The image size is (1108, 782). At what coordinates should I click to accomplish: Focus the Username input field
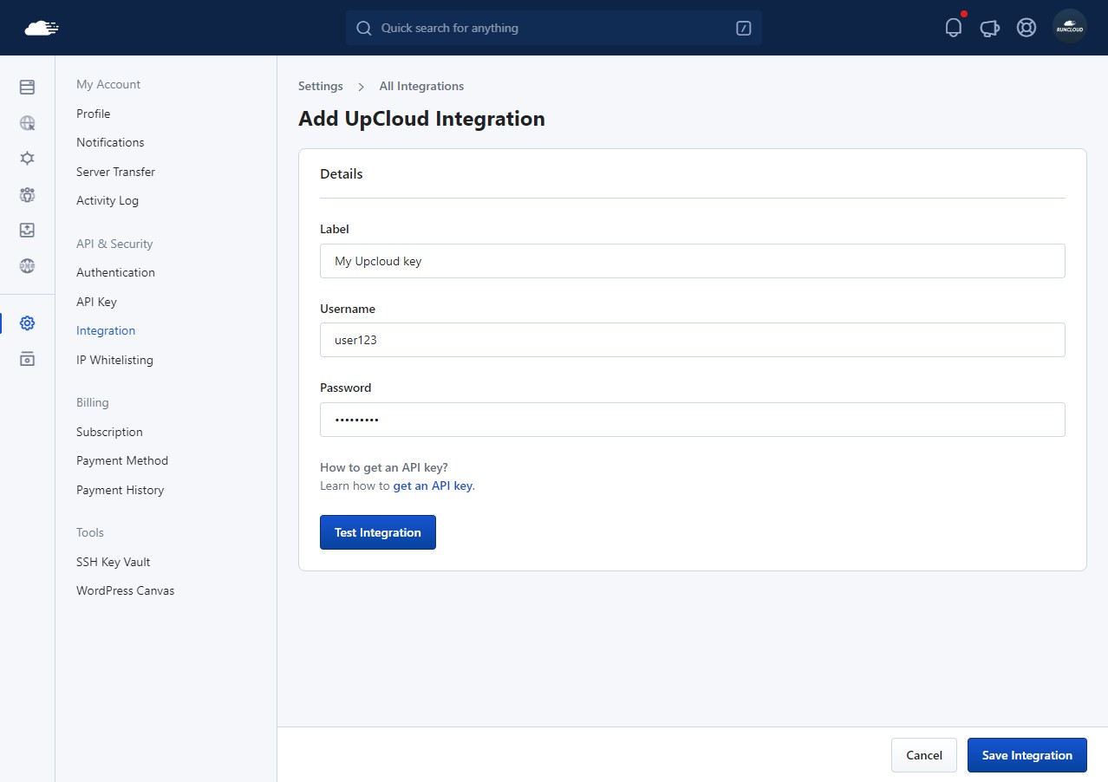tap(692, 340)
